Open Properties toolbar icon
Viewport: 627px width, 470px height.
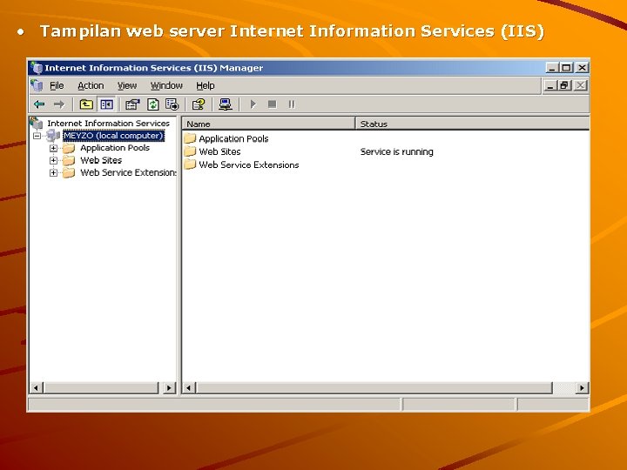(x=132, y=104)
